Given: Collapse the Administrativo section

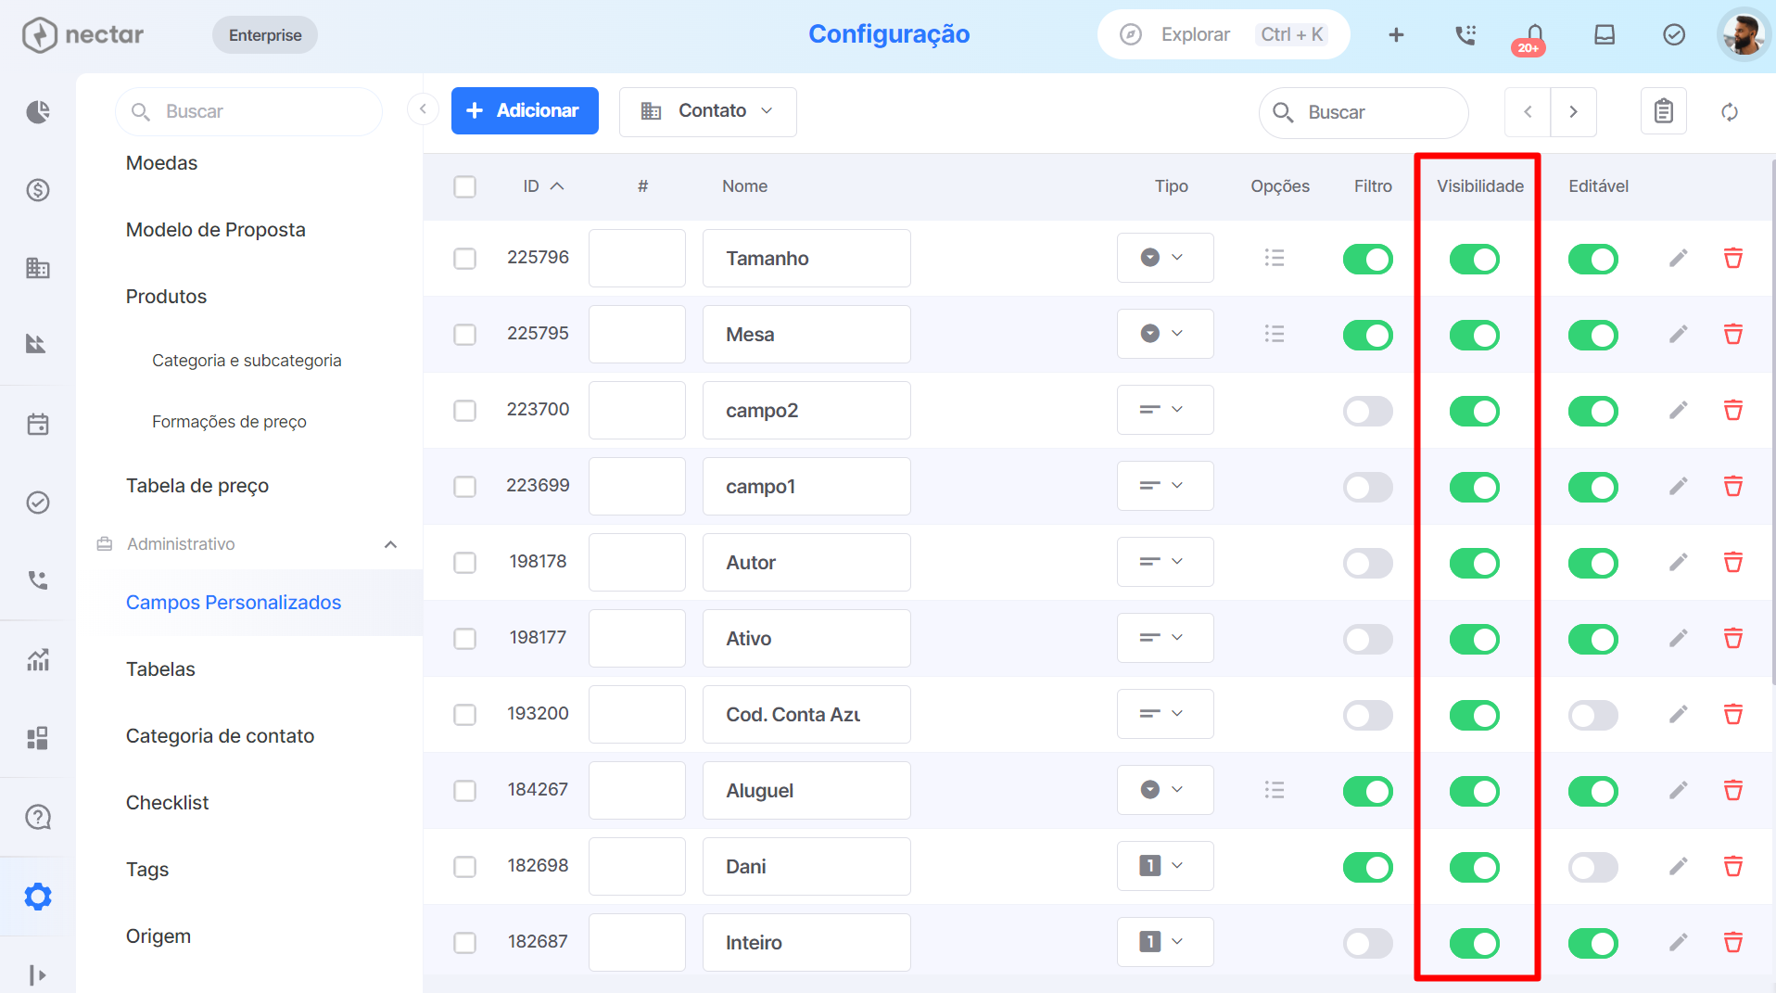Looking at the screenshot, I should click(390, 544).
